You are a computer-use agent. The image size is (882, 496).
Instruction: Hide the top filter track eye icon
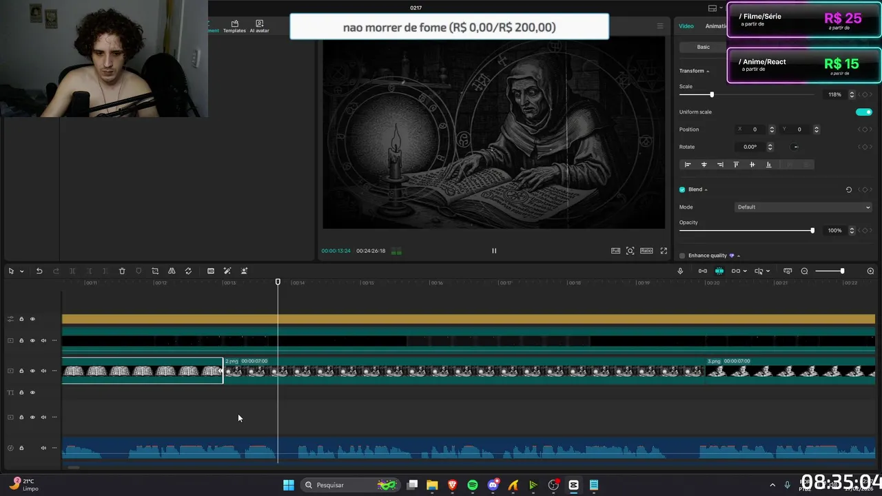click(32, 319)
